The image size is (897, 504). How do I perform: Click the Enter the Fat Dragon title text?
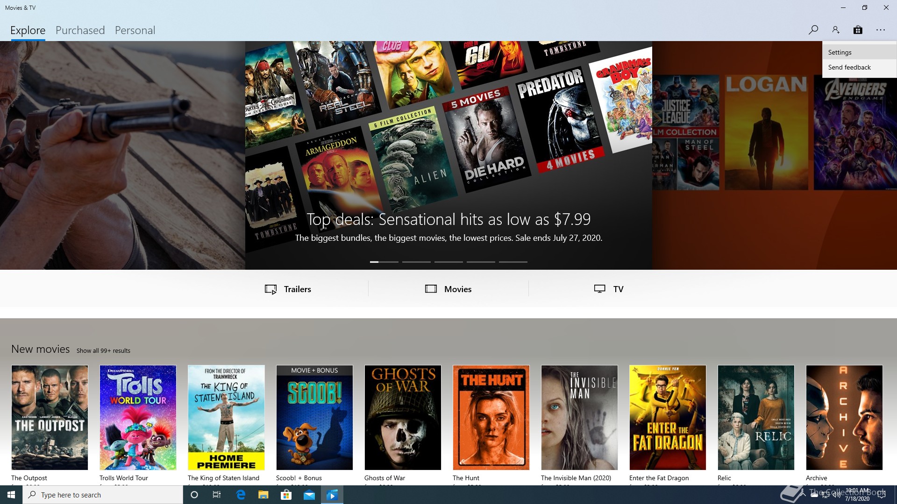tap(659, 478)
